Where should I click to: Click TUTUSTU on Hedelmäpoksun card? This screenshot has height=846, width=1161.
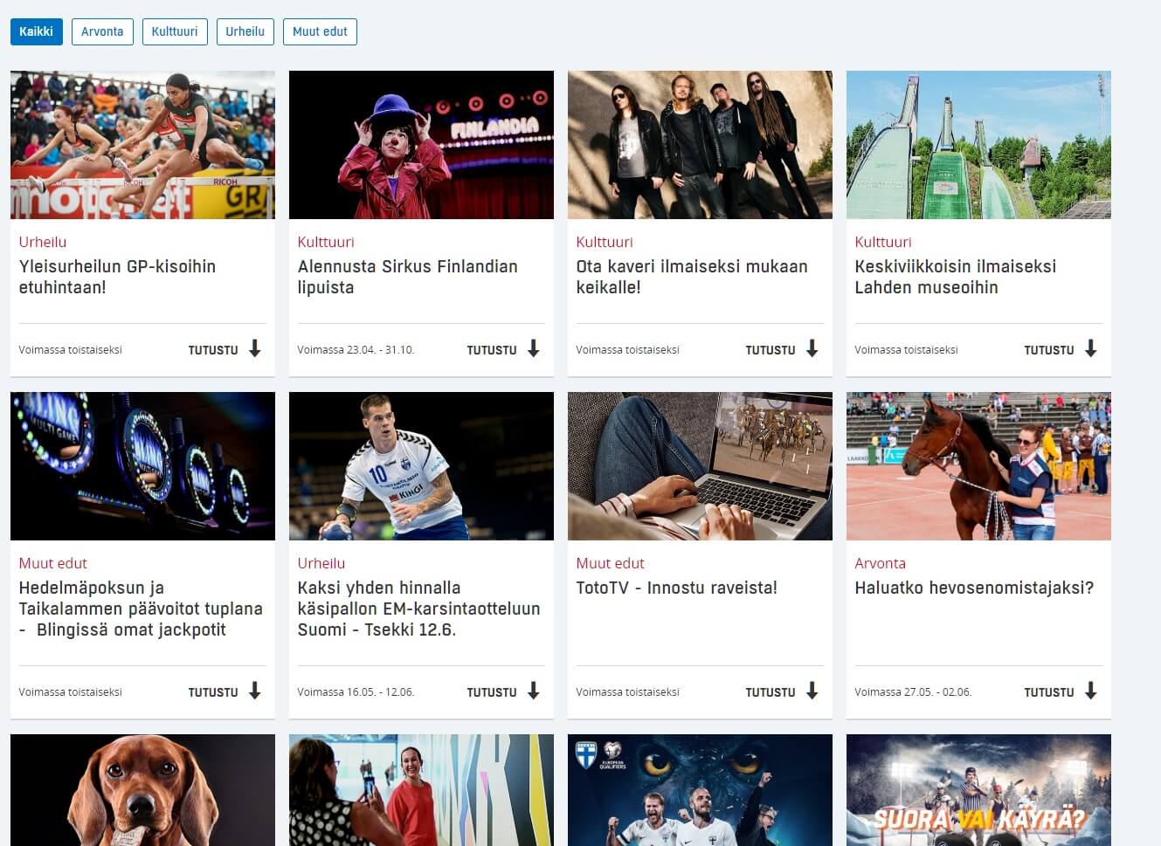(x=213, y=692)
